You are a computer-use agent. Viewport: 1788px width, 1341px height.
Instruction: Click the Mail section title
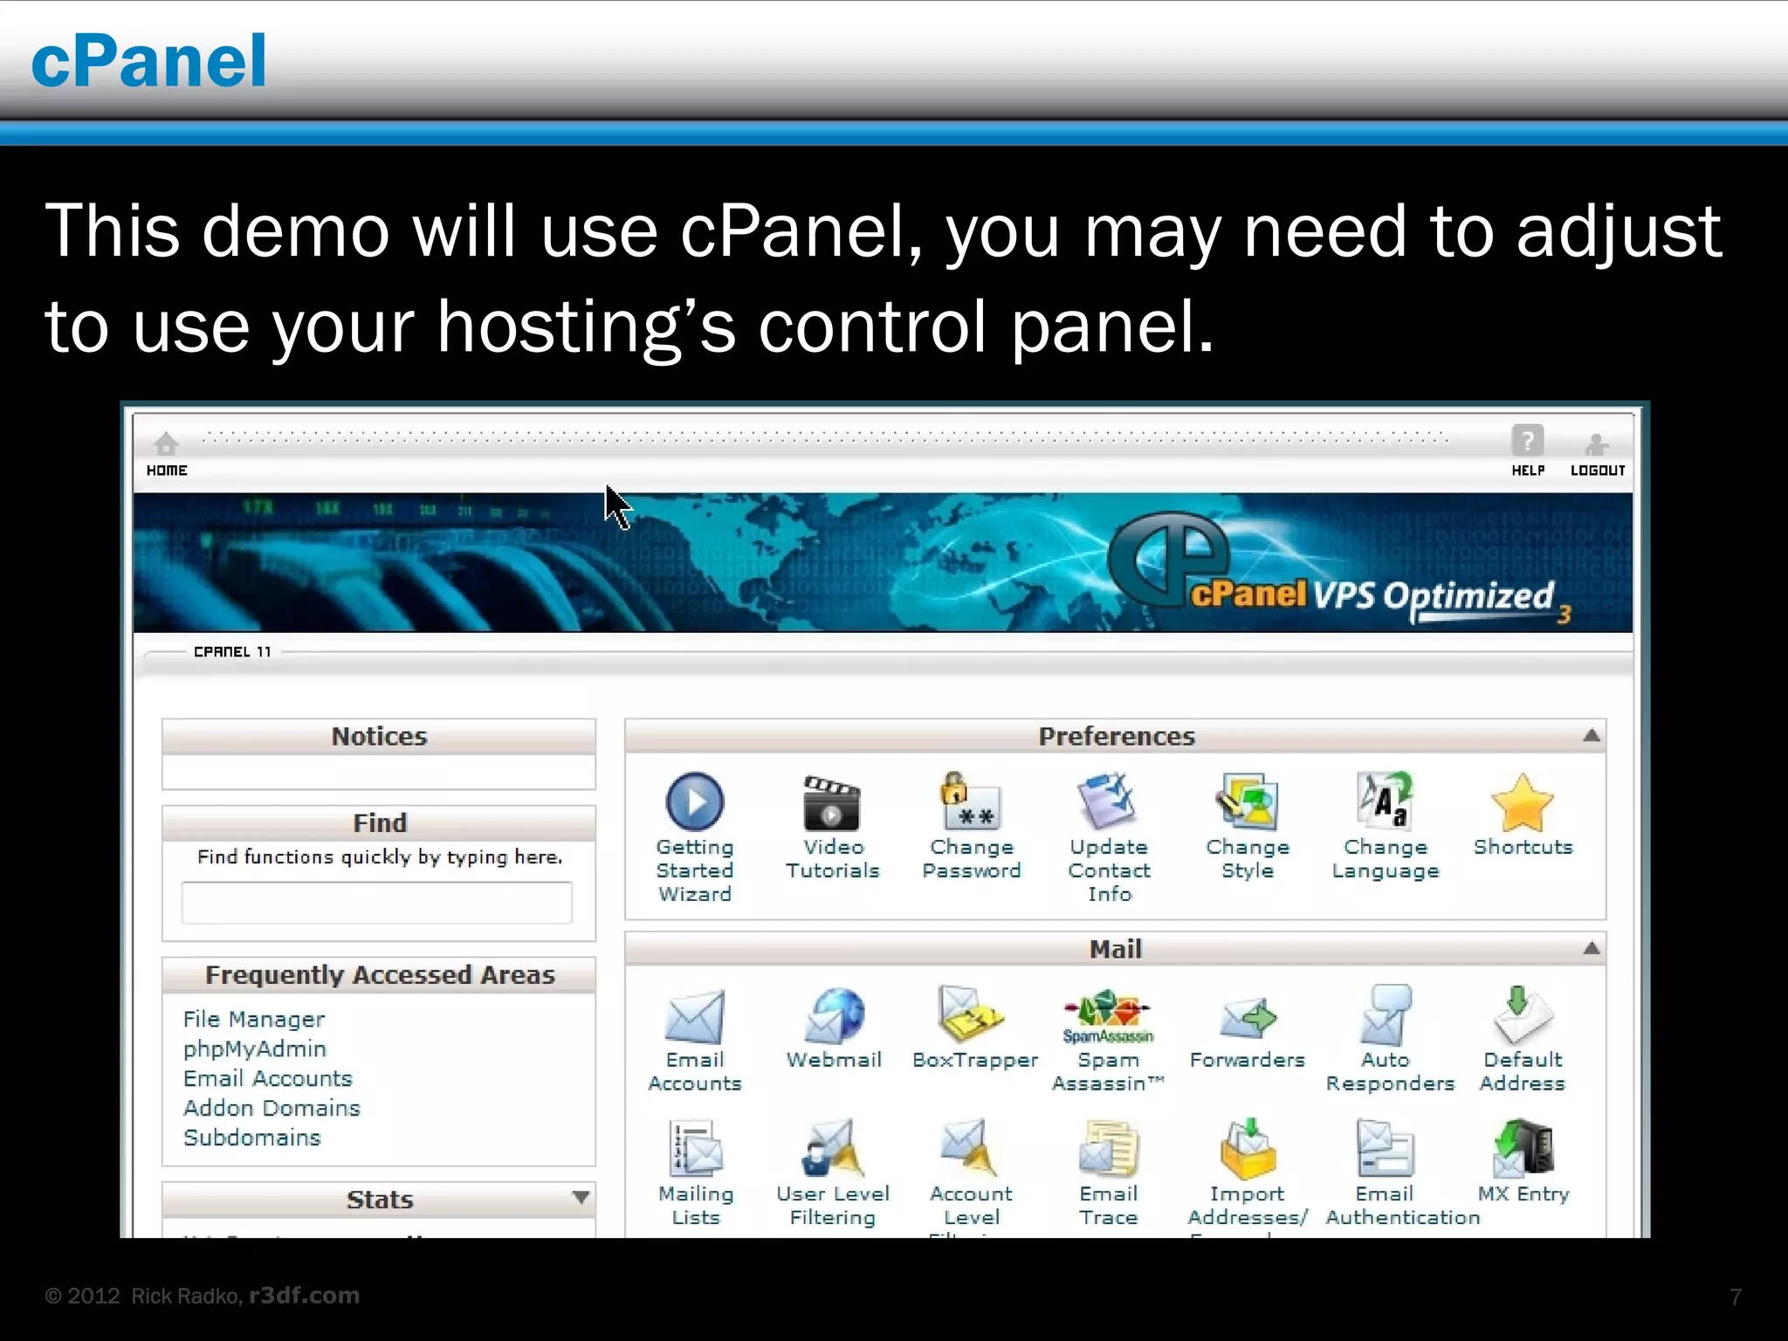click(1115, 949)
